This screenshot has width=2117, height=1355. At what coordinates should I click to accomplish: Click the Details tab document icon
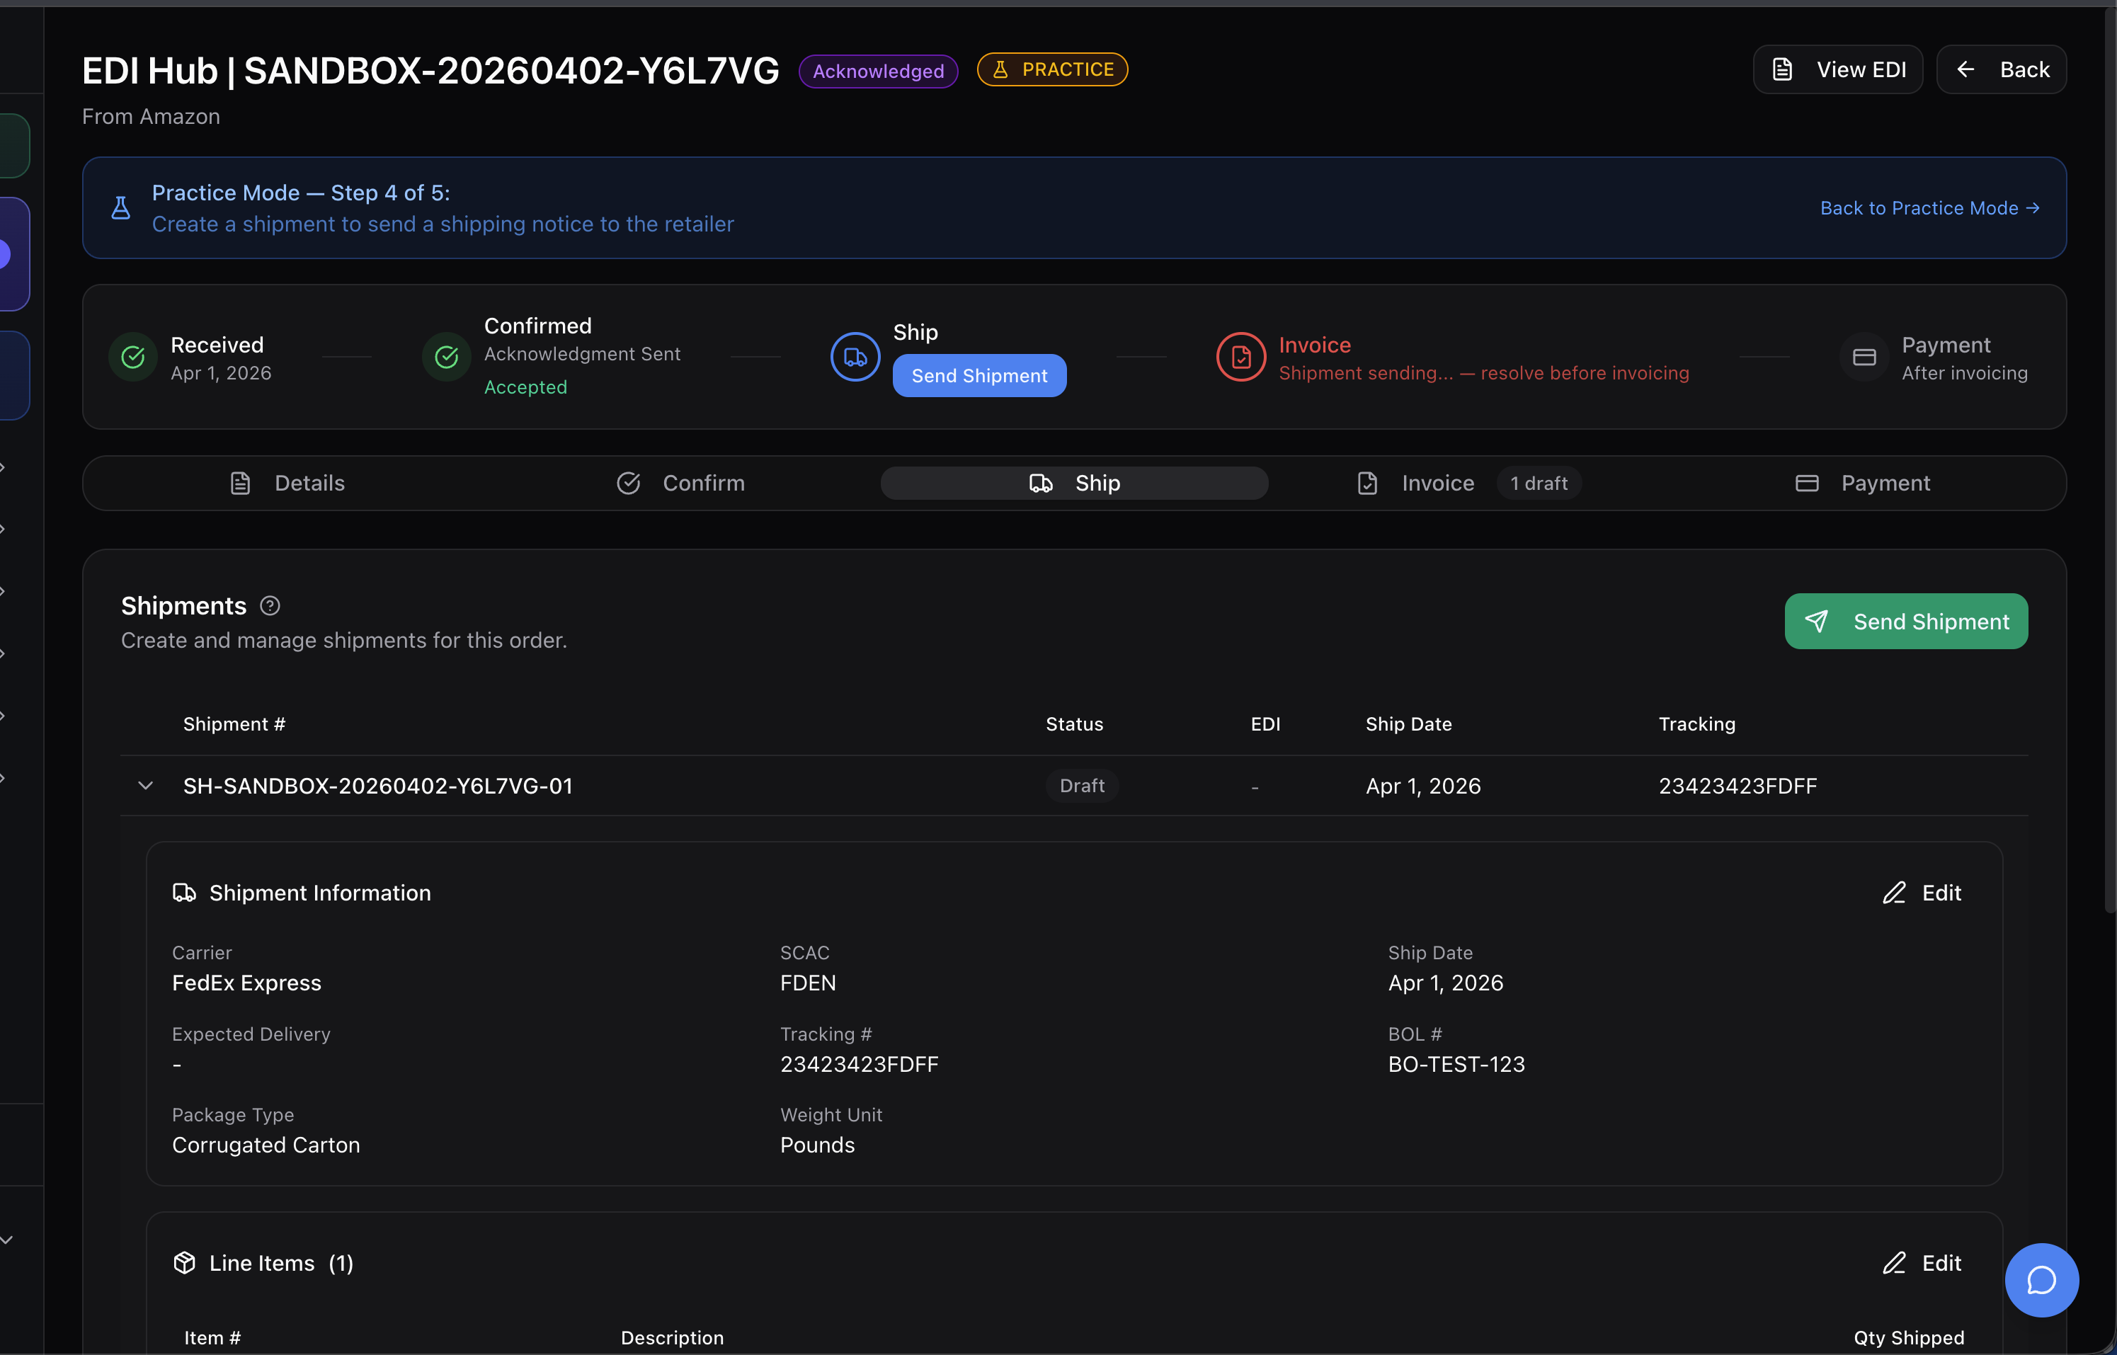click(x=240, y=483)
